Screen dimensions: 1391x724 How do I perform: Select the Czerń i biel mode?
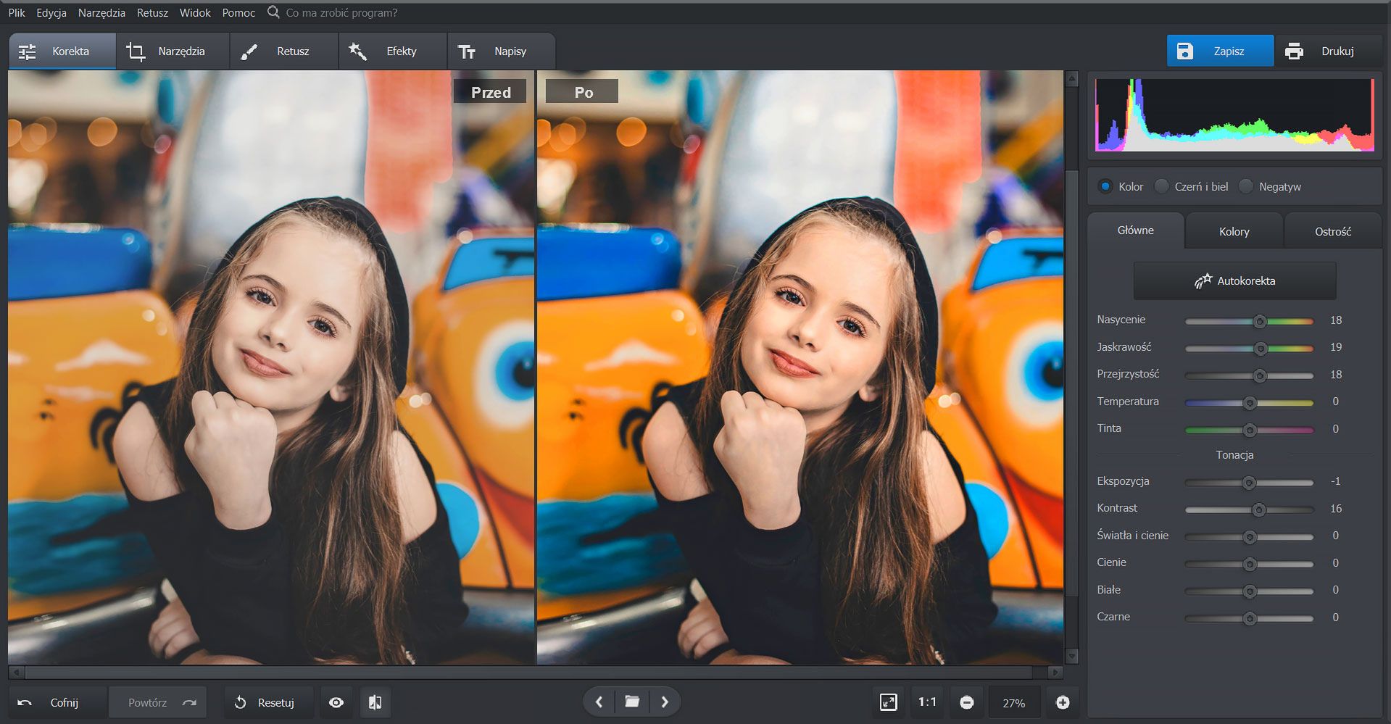1161,186
